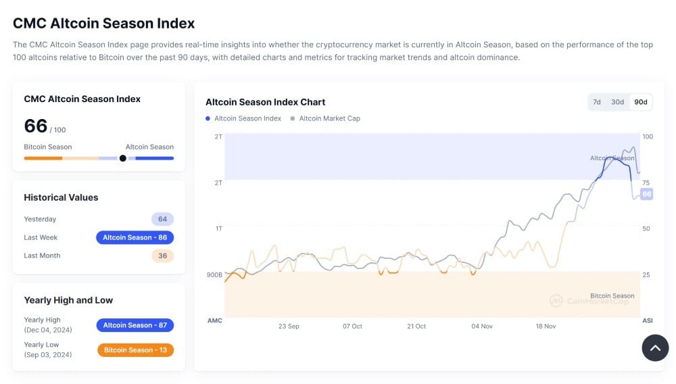The width and height of the screenshot is (676, 384).
Task: Switch chart range to 7d
Action: click(x=597, y=102)
